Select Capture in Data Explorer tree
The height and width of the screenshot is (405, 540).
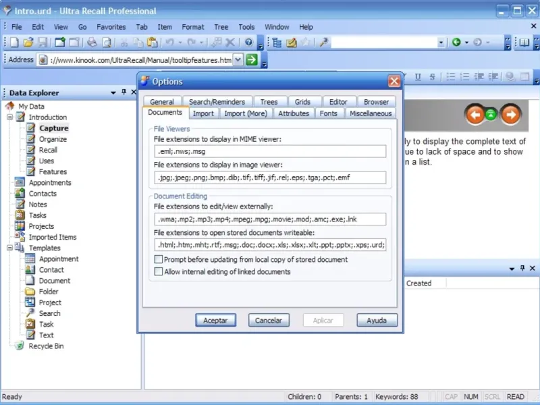54,128
